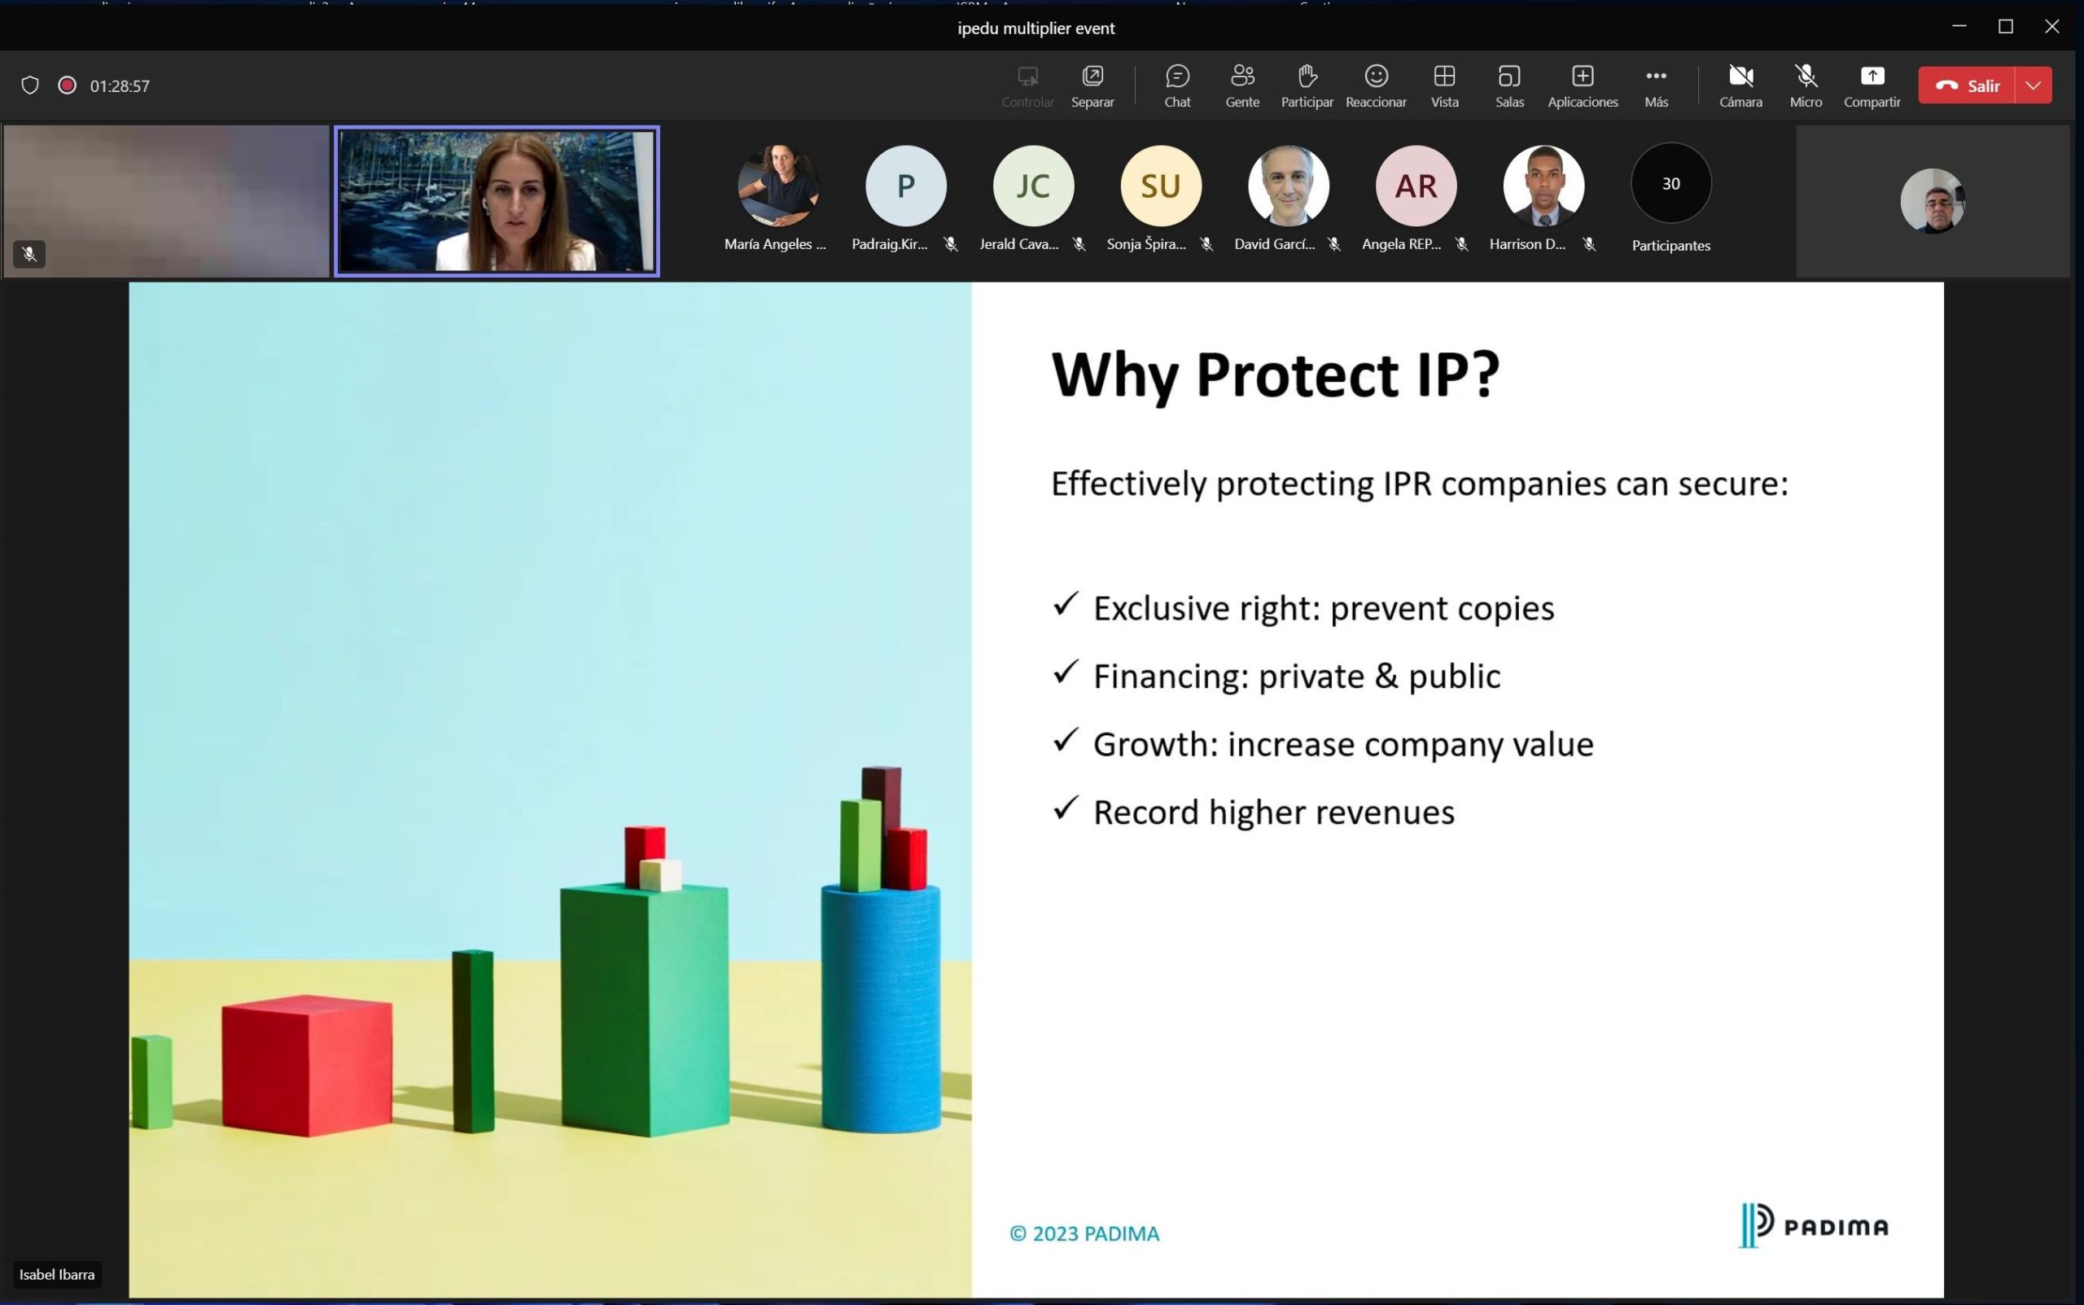
Task: Share screen with Compartir button
Action: [x=1871, y=85]
